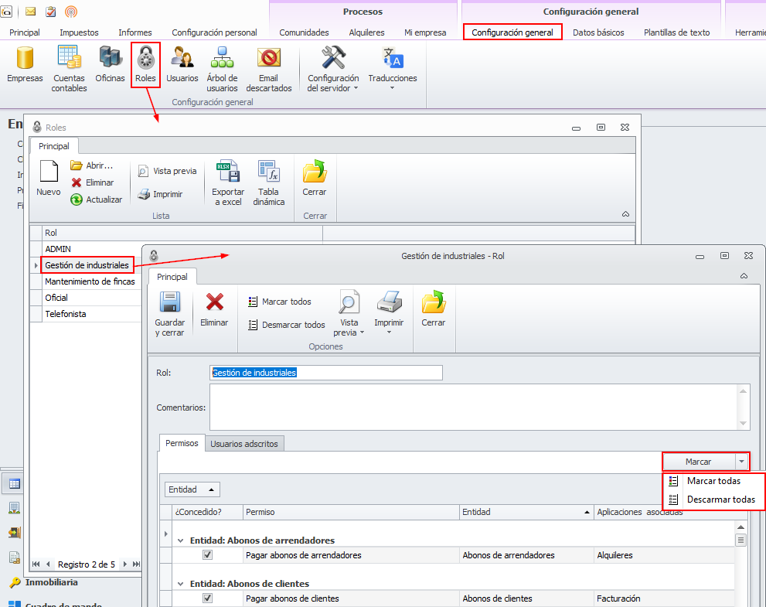Screen dimensions: 766x607
Task: Click Abrir folder icon in Roles window
Action: [77, 165]
